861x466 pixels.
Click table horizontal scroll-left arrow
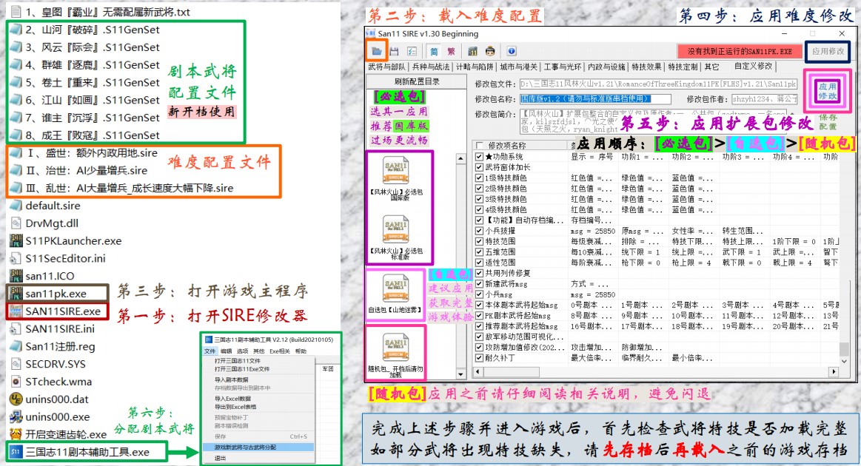click(478, 371)
